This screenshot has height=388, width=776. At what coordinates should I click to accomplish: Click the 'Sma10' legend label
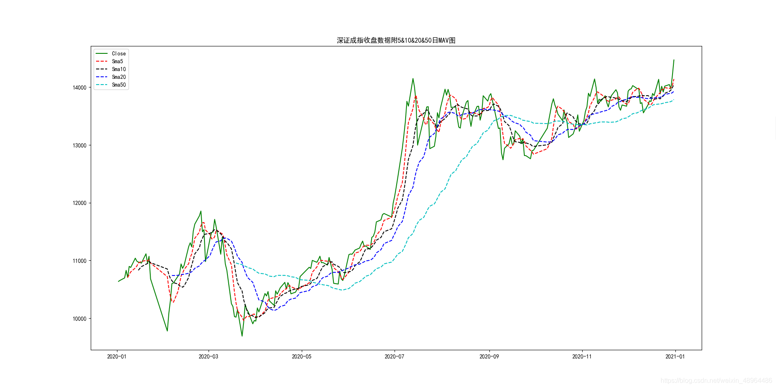click(119, 69)
